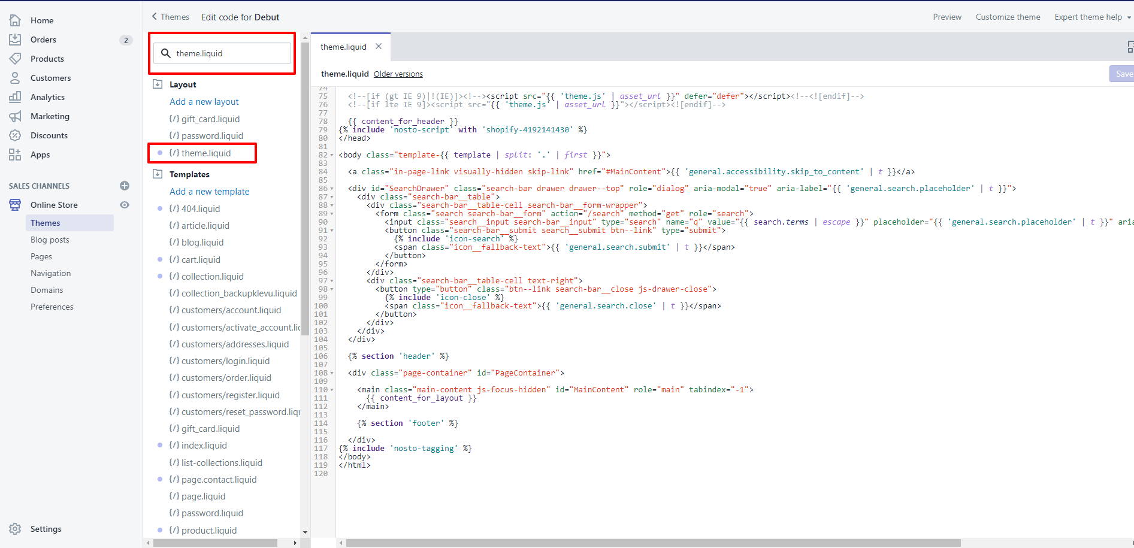
Task: Open Pages in sidebar
Action: (x=41, y=256)
